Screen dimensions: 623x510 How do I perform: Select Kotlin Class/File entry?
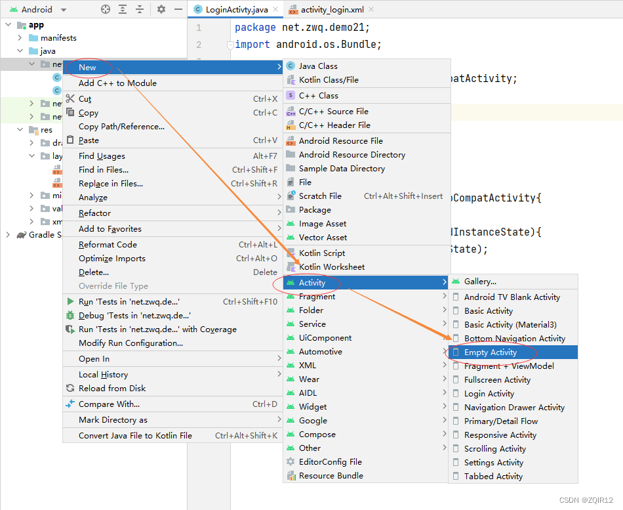point(367,79)
